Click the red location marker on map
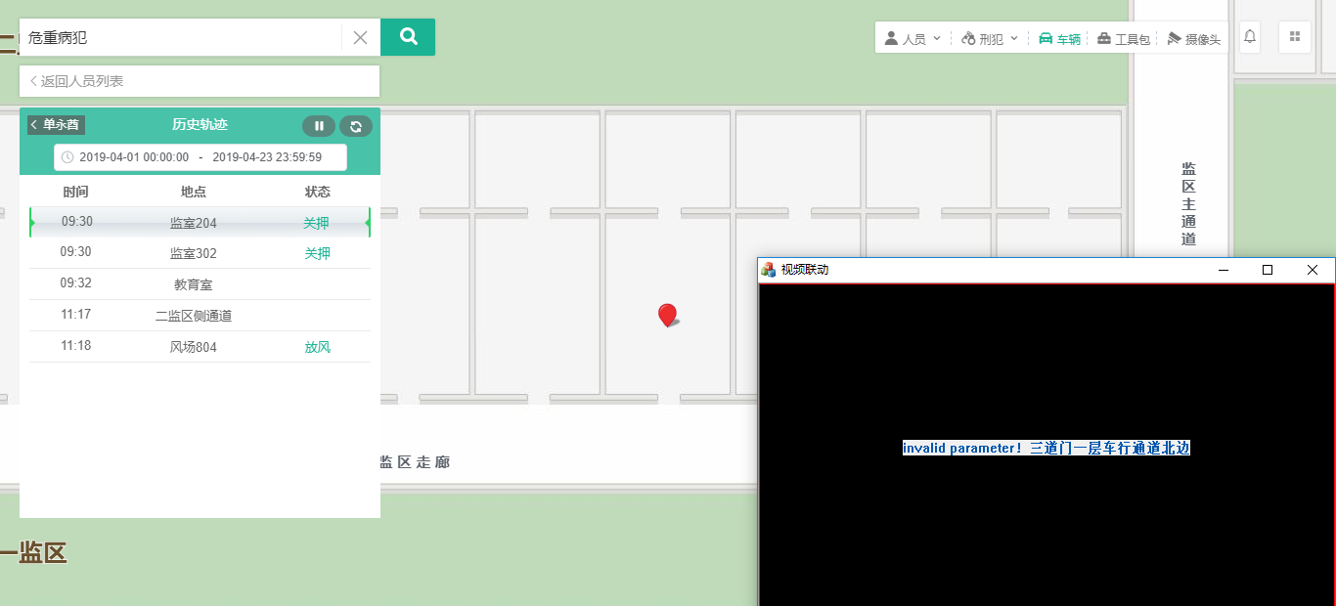The width and height of the screenshot is (1336, 606). tap(667, 315)
